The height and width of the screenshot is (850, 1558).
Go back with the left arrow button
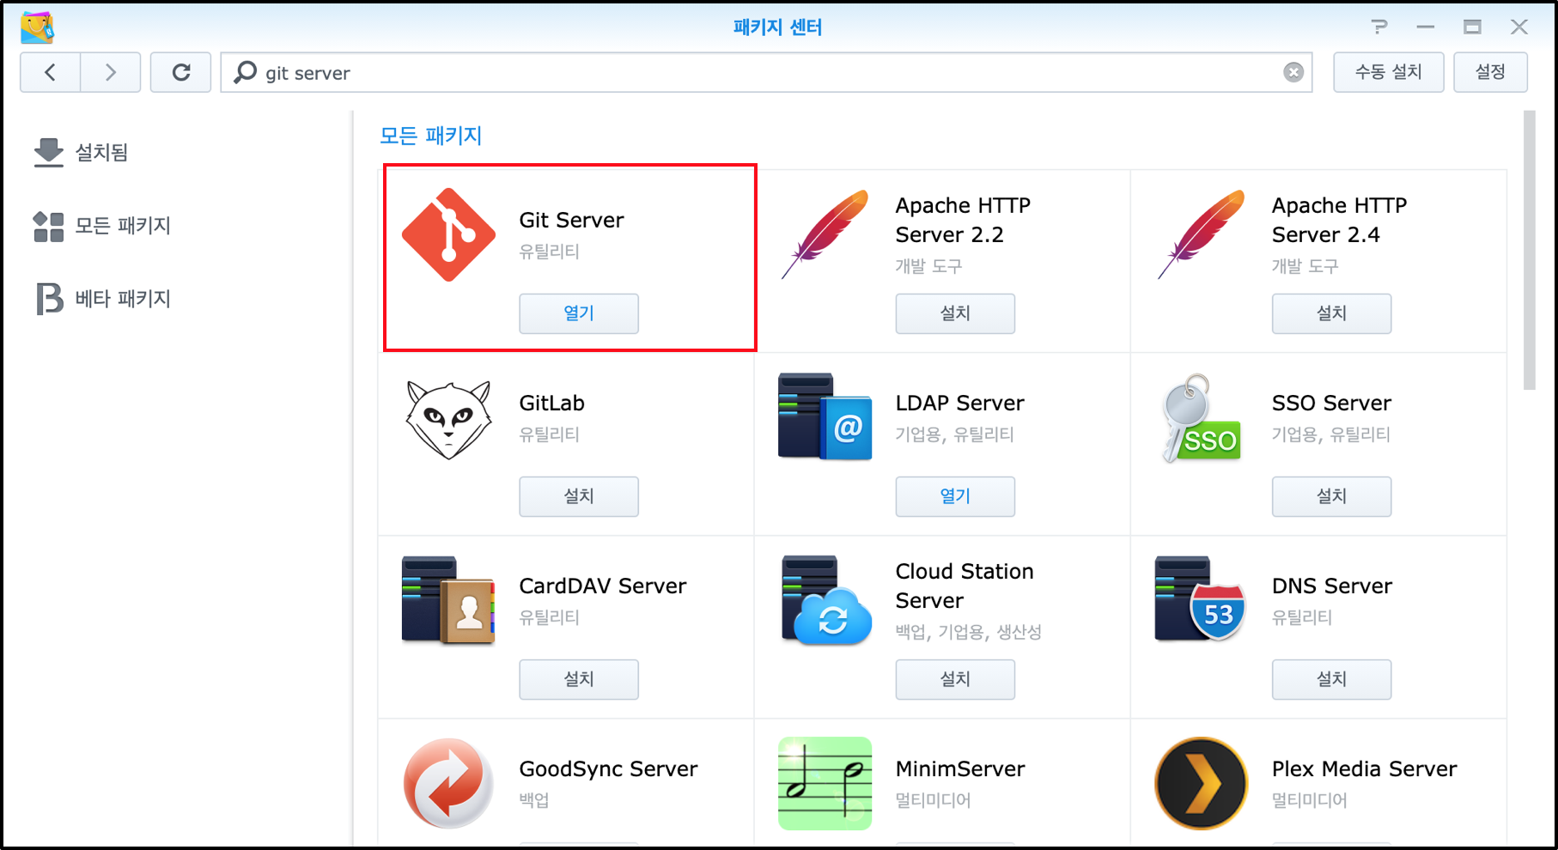coord(51,72)
